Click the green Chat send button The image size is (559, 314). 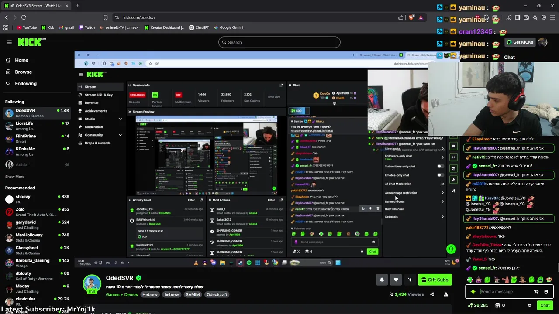(x=545, y=305)
